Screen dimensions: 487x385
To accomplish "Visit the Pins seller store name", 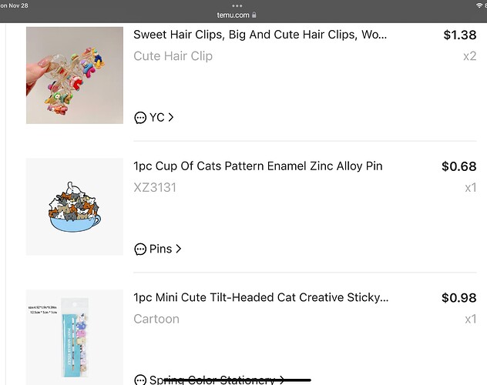I will [x=161, y=249].
